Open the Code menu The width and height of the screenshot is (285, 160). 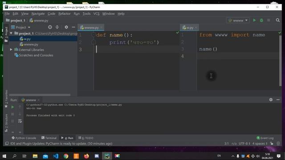tap(52, 14)
